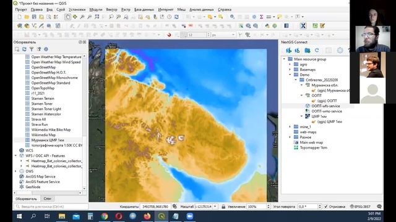Viewport: 396px width, 222px height.
Task: Select Main web map resource
Action: [x=311, y=142]
